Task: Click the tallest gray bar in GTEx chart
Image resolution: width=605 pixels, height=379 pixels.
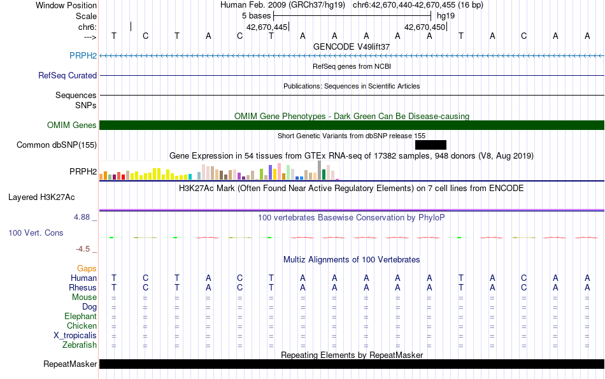Action: [319, 170]
